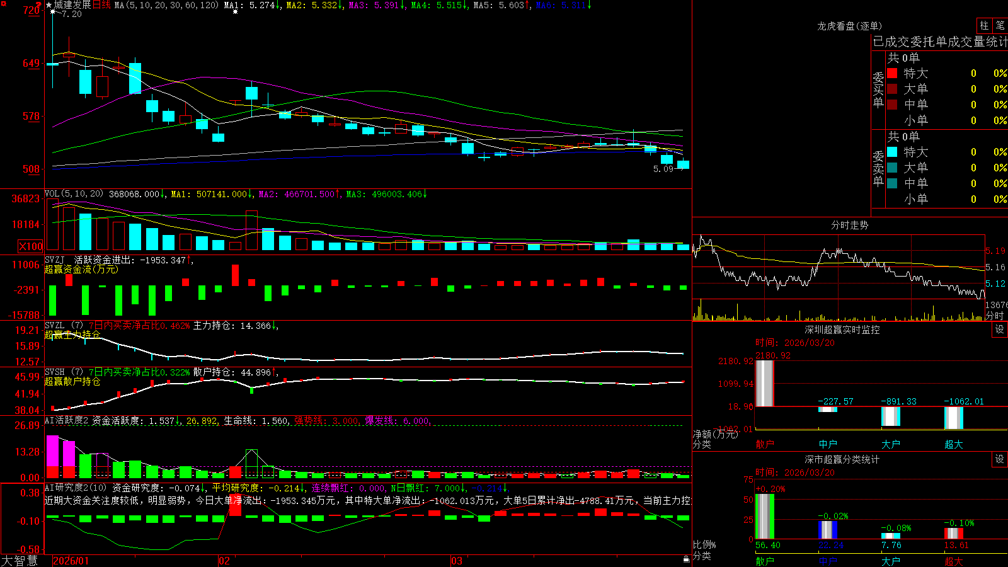Click the MA1: 5.274 value
Image resolution: width=1008 pixels, height=567 pixels.
(249, 5)
